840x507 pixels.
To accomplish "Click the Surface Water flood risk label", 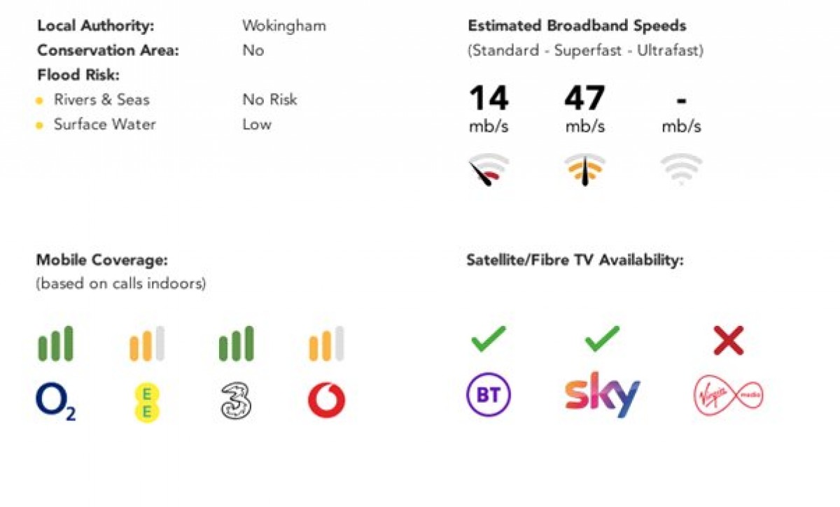I will click(x=105, y=124).
